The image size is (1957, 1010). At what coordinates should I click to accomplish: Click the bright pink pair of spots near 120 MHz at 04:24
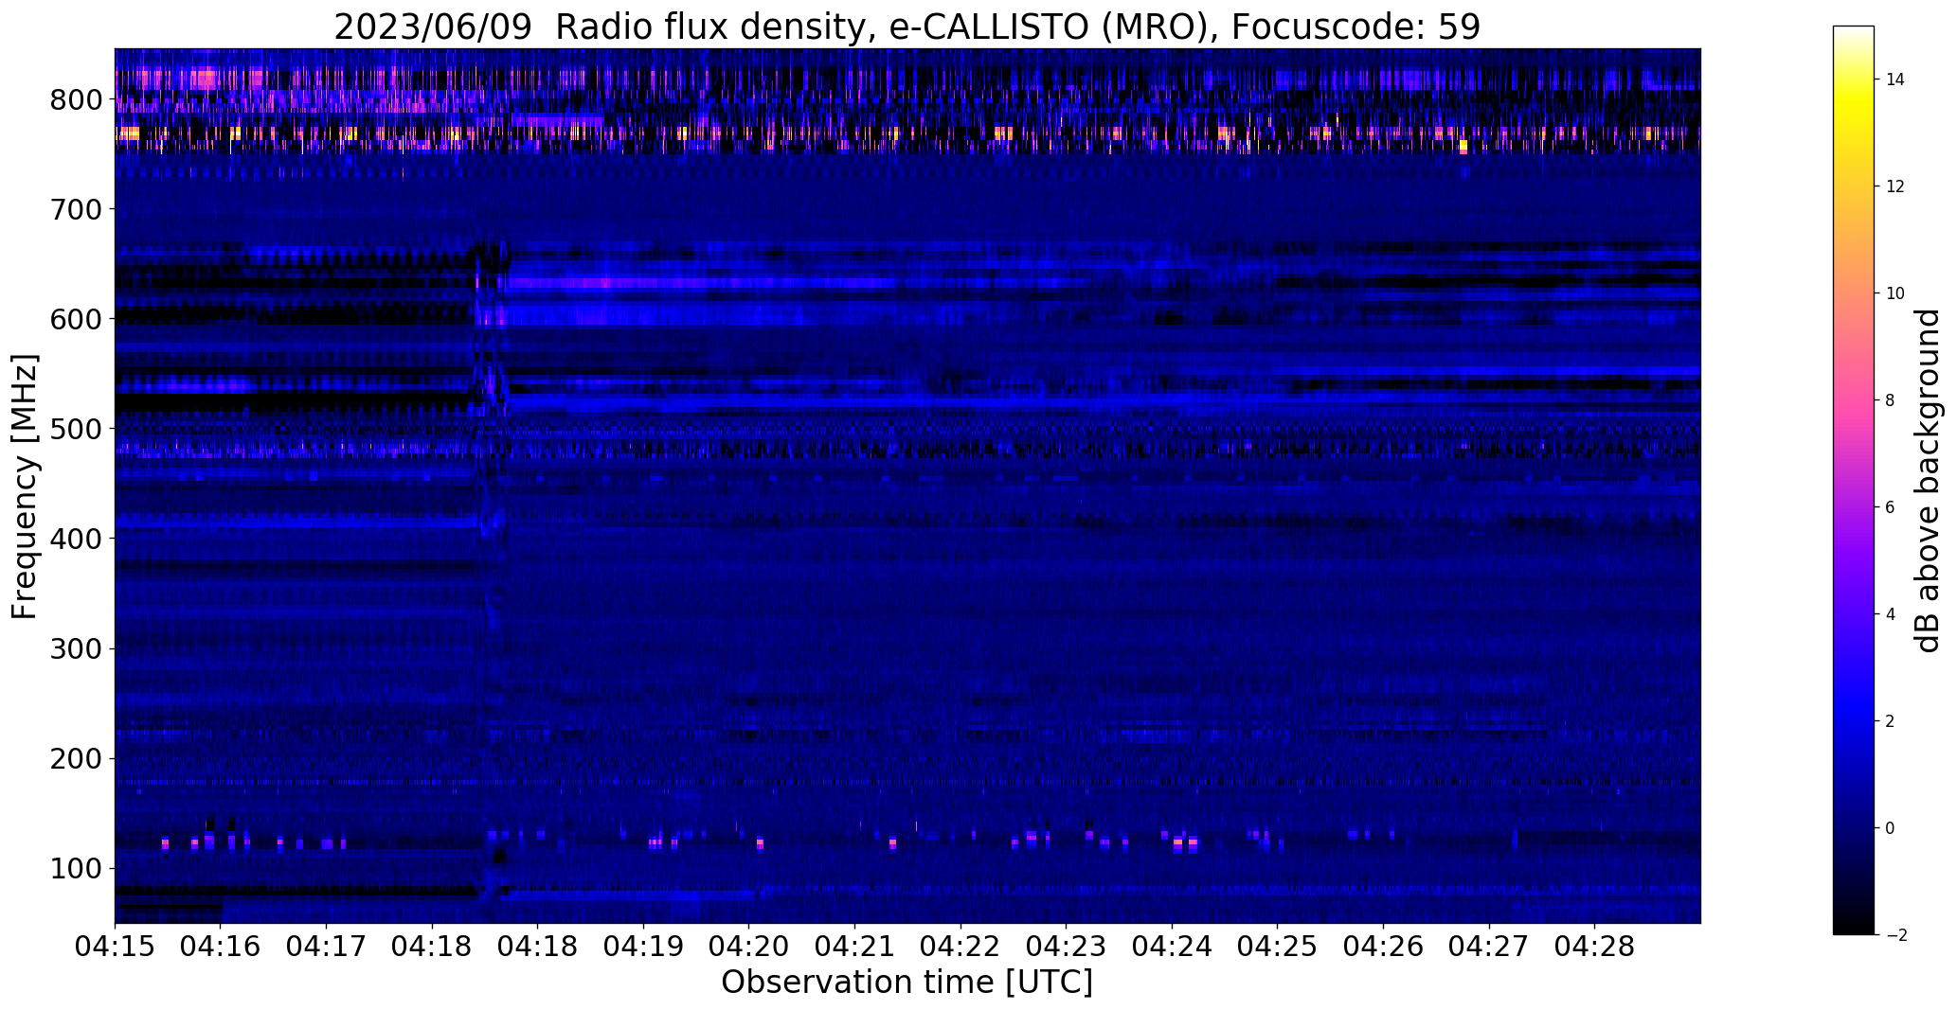(1185, 842)
